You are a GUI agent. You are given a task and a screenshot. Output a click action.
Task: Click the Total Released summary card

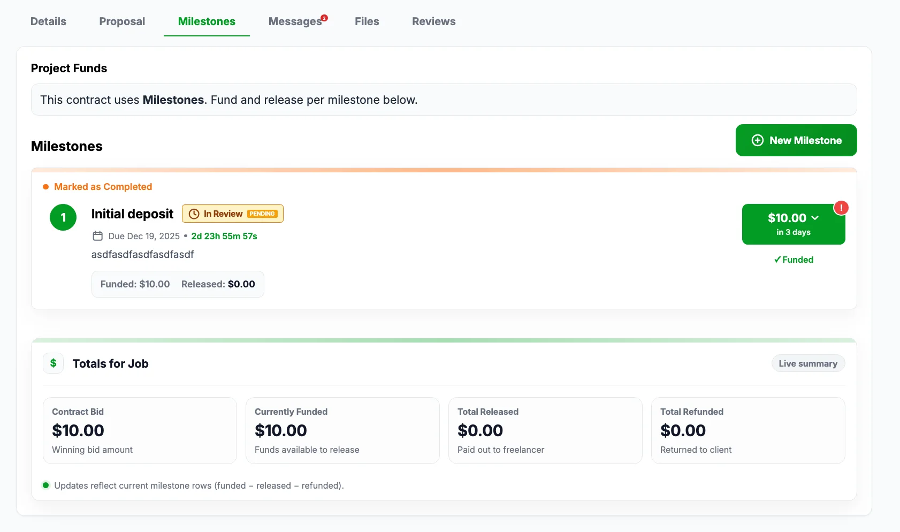(545, 430)
